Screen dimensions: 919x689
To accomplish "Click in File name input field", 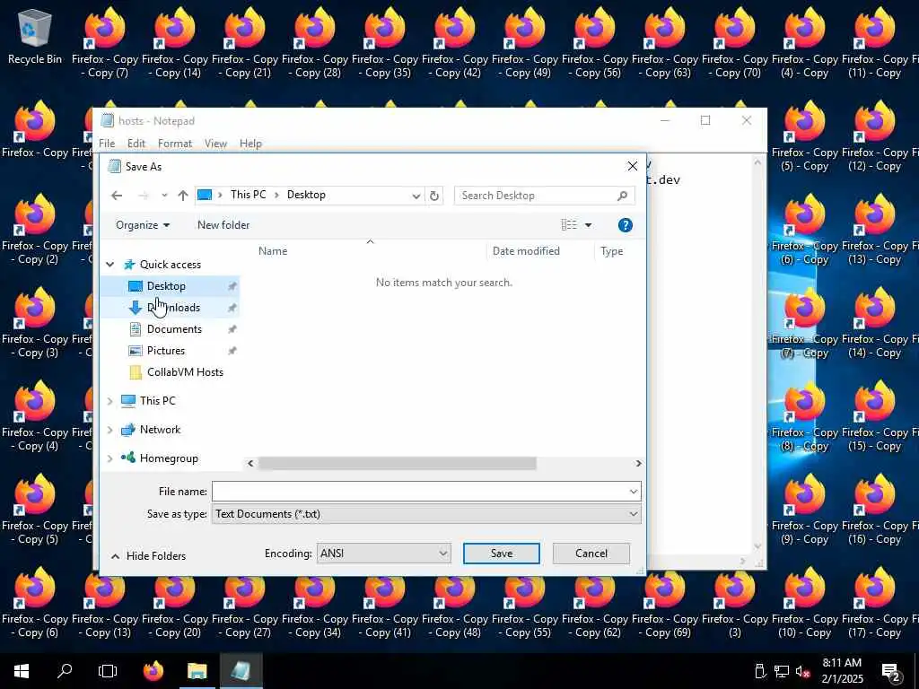I will pos(420,492).
